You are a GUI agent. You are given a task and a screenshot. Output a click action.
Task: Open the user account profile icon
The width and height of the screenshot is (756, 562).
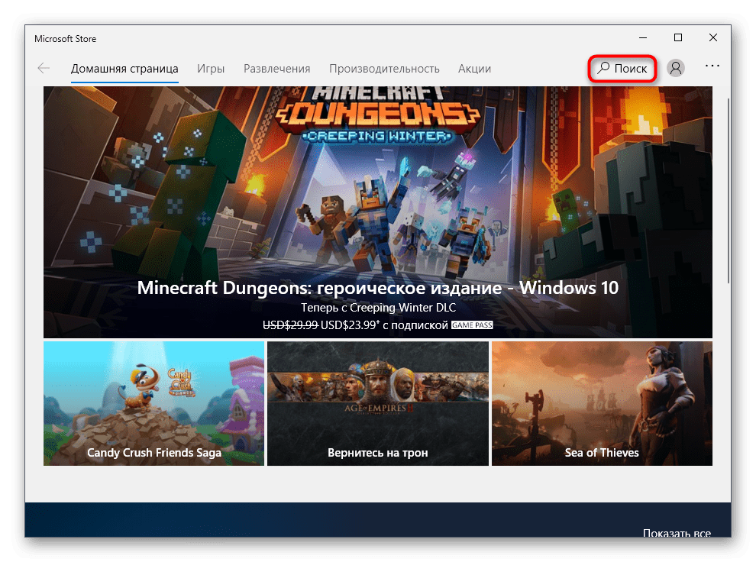(675, 68)
